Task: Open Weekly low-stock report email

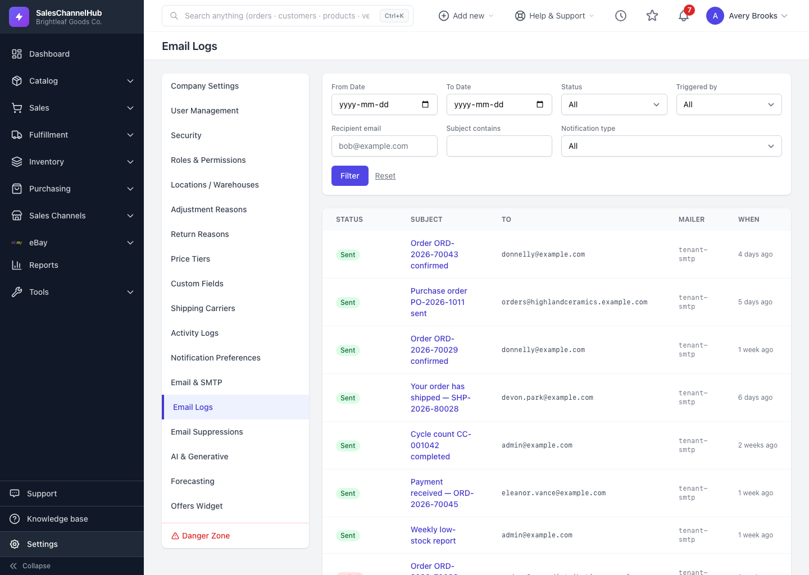Action: (433, 535)
